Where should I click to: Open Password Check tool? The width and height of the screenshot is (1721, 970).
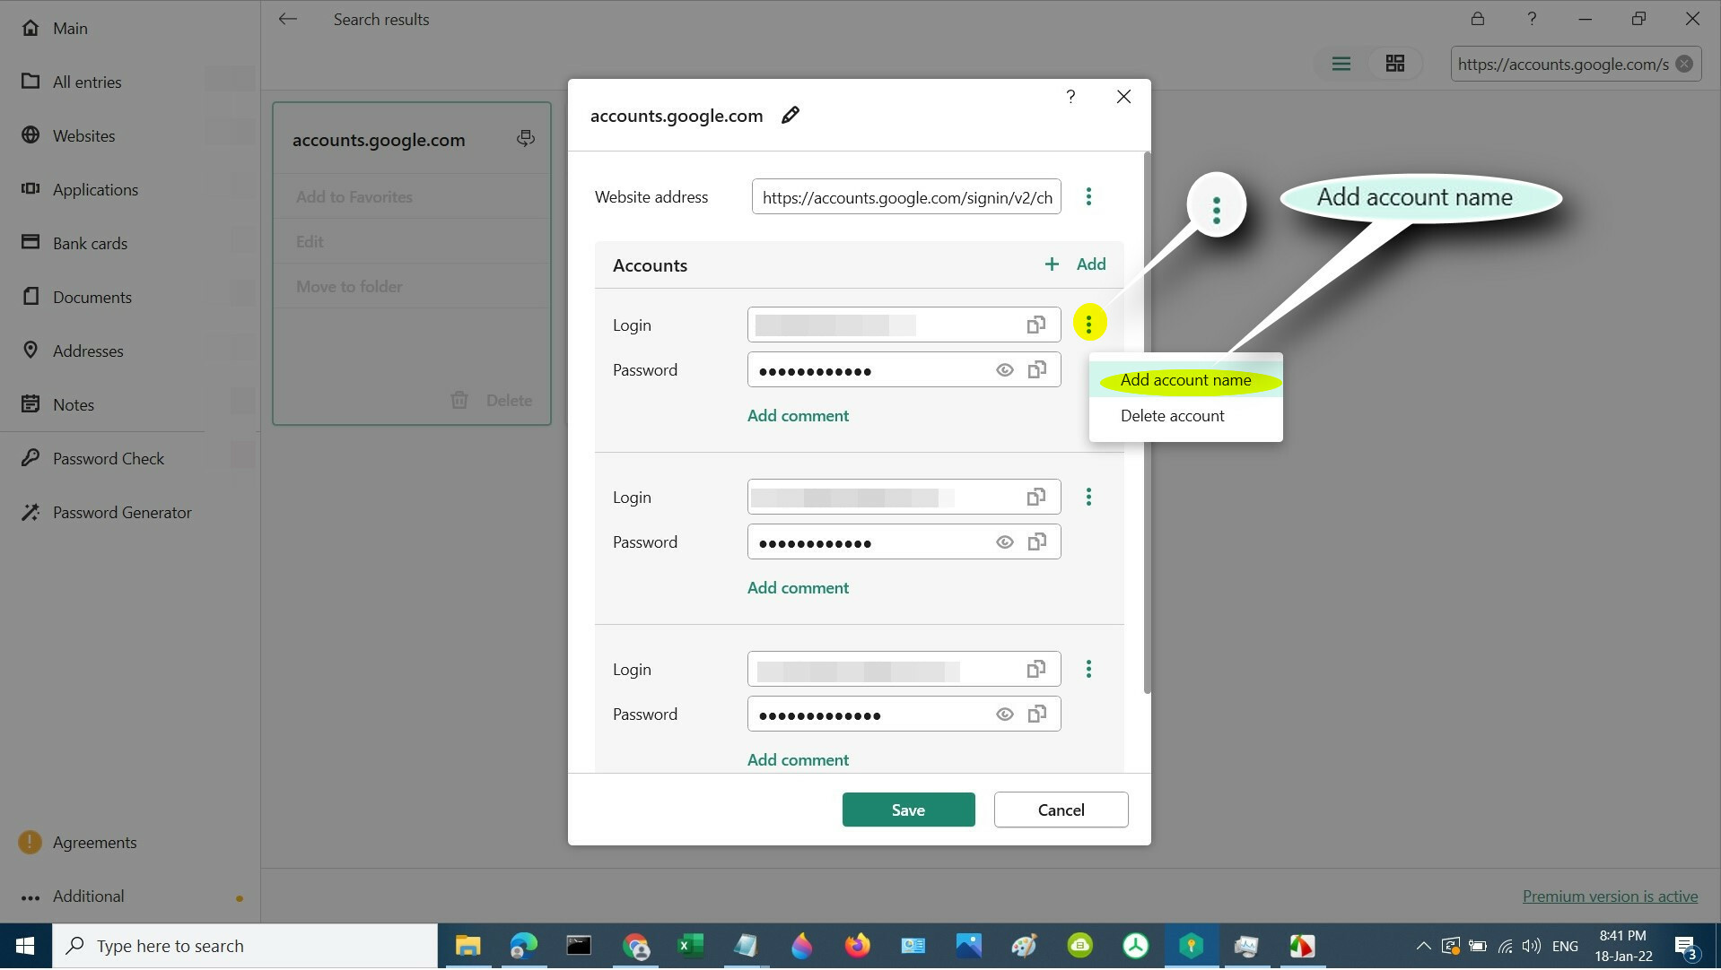(92, 458)
